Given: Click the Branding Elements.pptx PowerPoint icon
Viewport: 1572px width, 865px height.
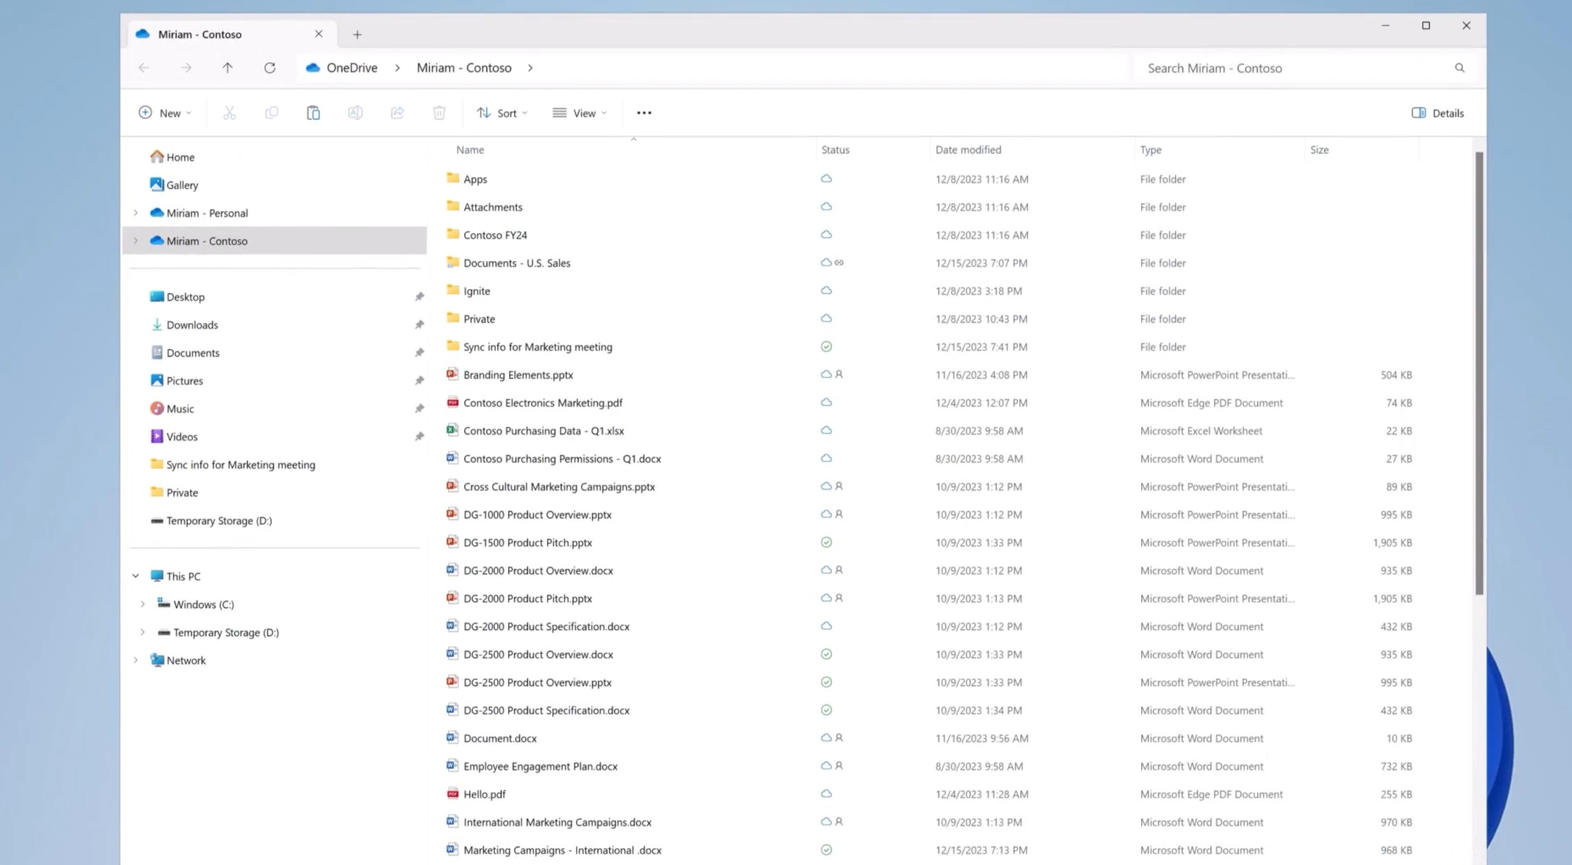Looking at the screenshot, I should (x=452, y=374).
